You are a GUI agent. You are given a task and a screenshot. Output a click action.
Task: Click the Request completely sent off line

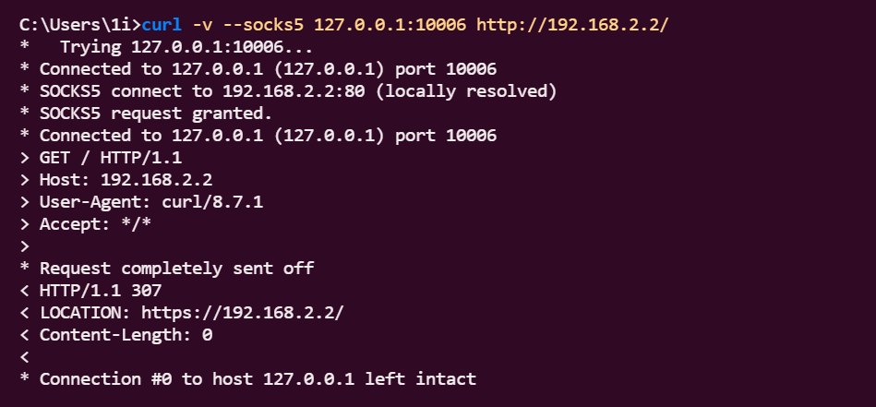click(x=176, y=269)
